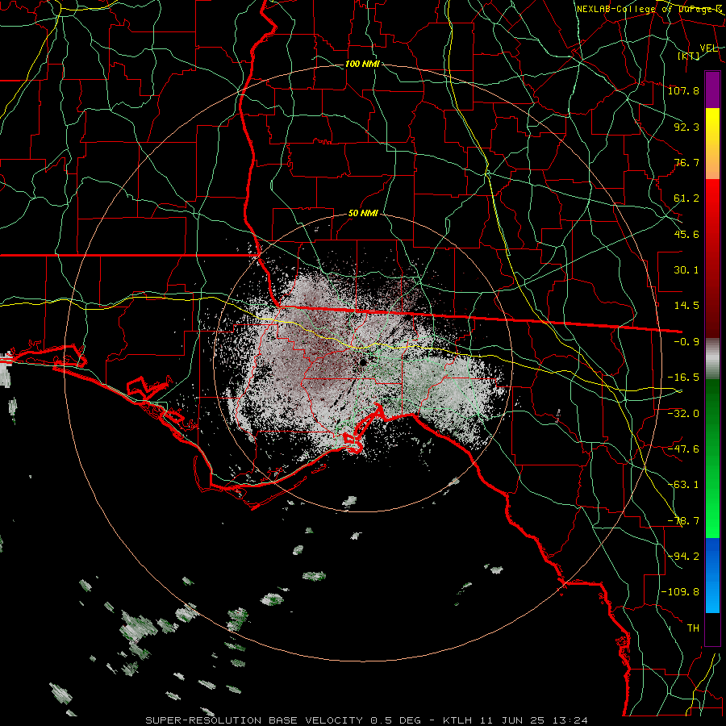Click the 76.7 velocity scale value

point(686,162)
